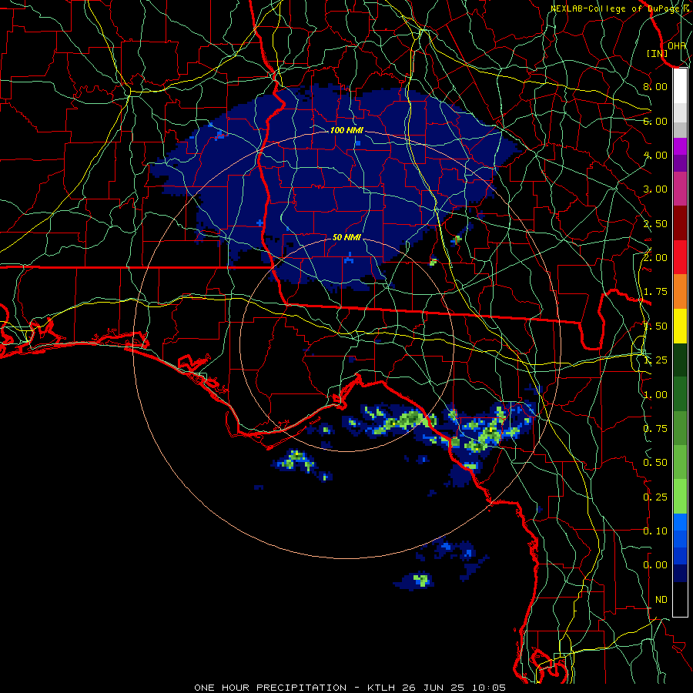
Task: Click the 0.50 legend value
Action: (655, 463)
